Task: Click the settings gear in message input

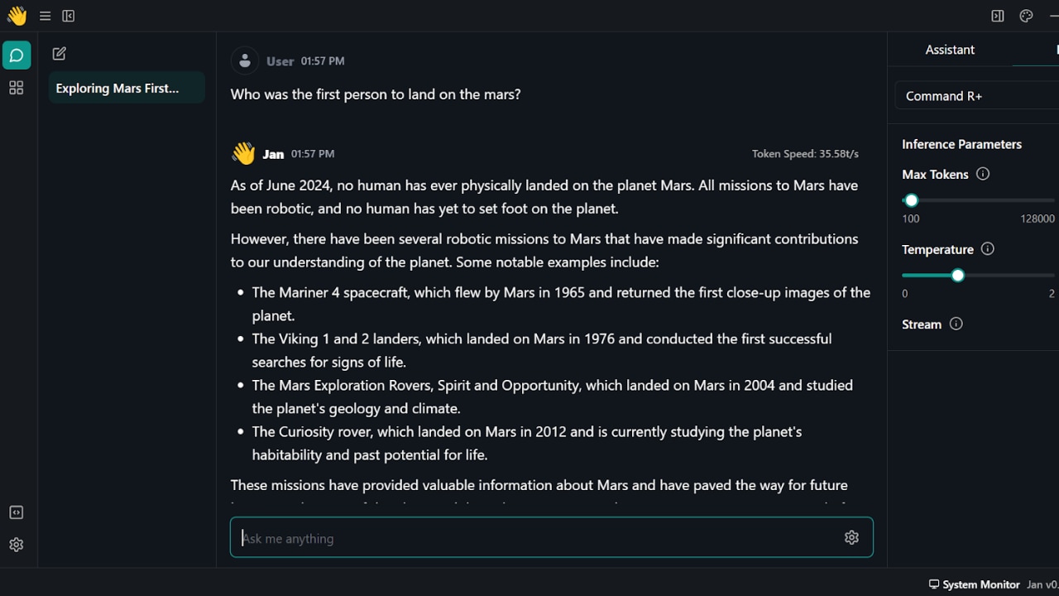Action: coord(851,537)
